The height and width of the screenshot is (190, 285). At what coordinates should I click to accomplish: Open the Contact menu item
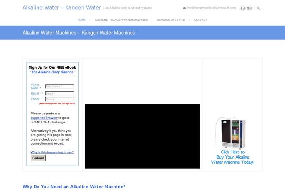point(200,20)
